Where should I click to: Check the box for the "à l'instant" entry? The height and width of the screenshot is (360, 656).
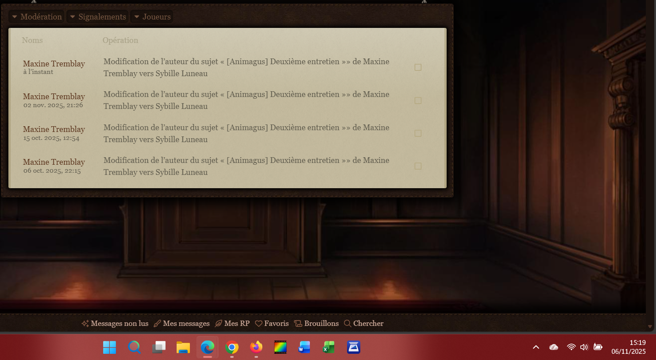coord(418,67)
